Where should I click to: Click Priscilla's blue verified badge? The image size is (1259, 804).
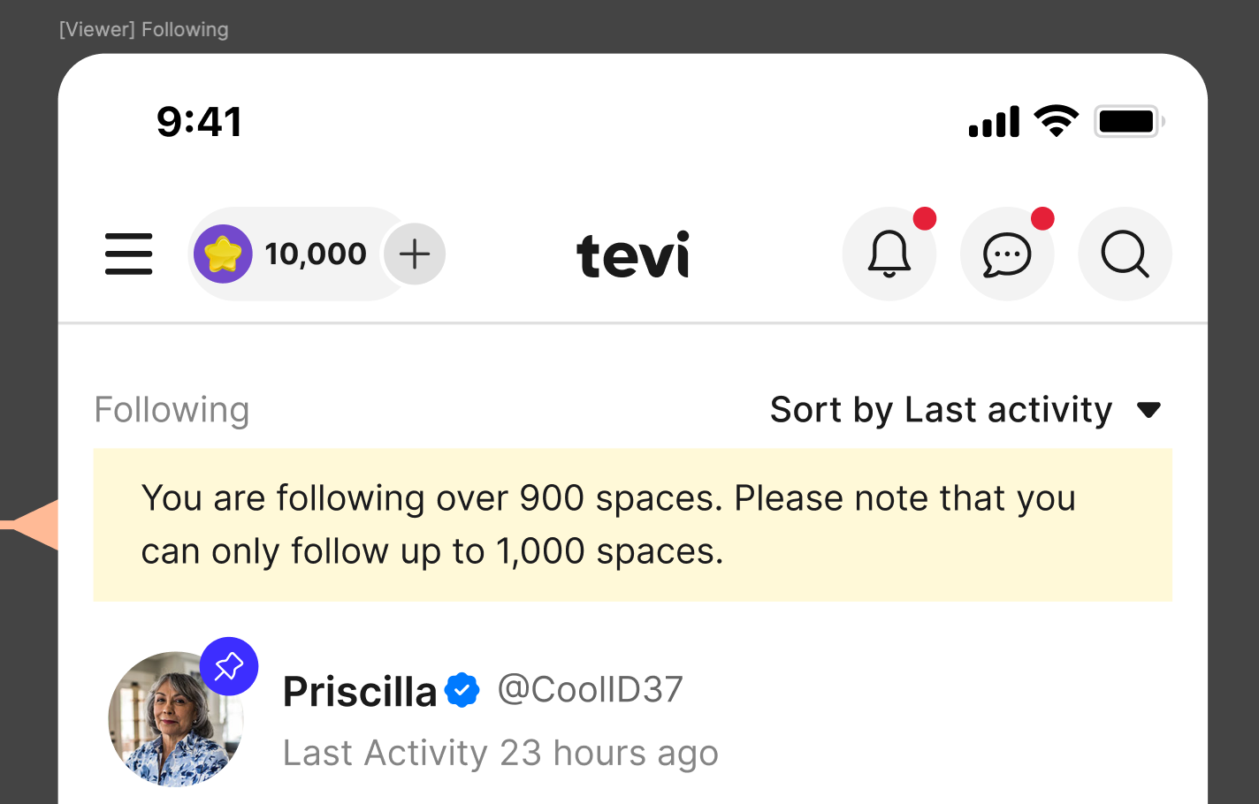(462, 690)
